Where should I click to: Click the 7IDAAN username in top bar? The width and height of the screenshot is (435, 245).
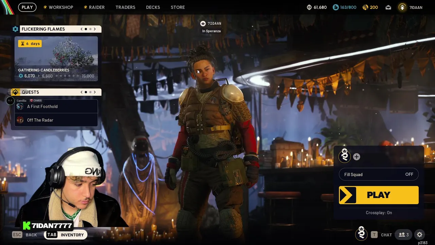(416, 7)
